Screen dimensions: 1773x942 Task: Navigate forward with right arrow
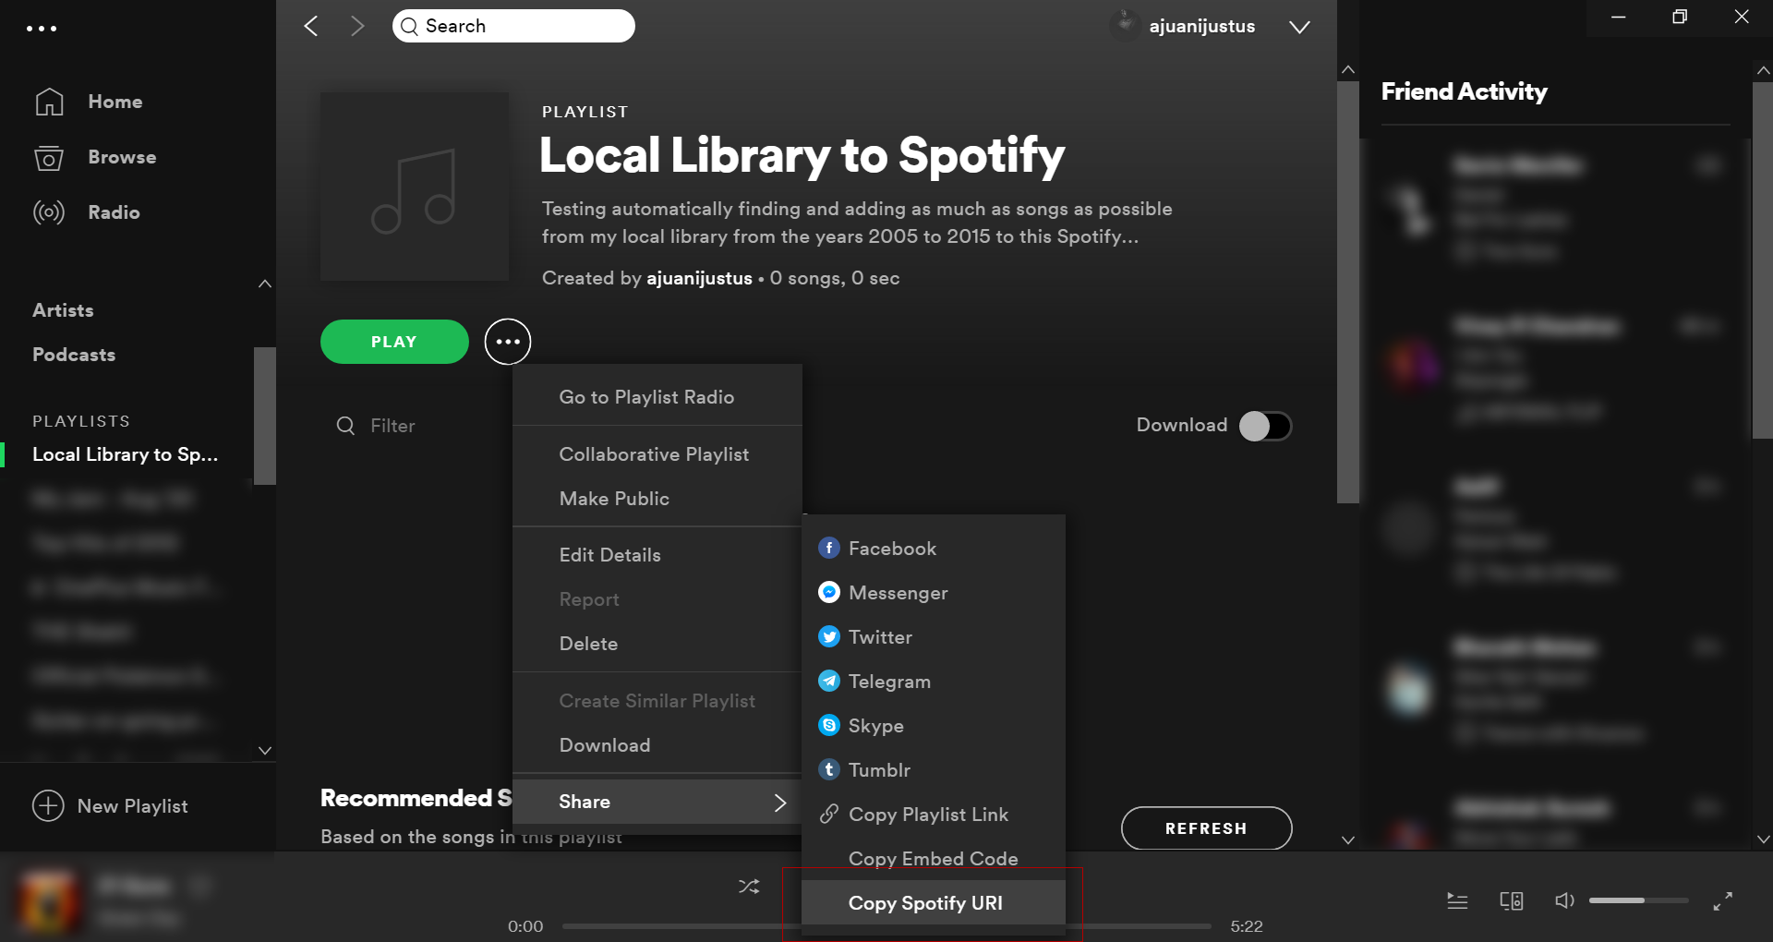pos(357,26)
